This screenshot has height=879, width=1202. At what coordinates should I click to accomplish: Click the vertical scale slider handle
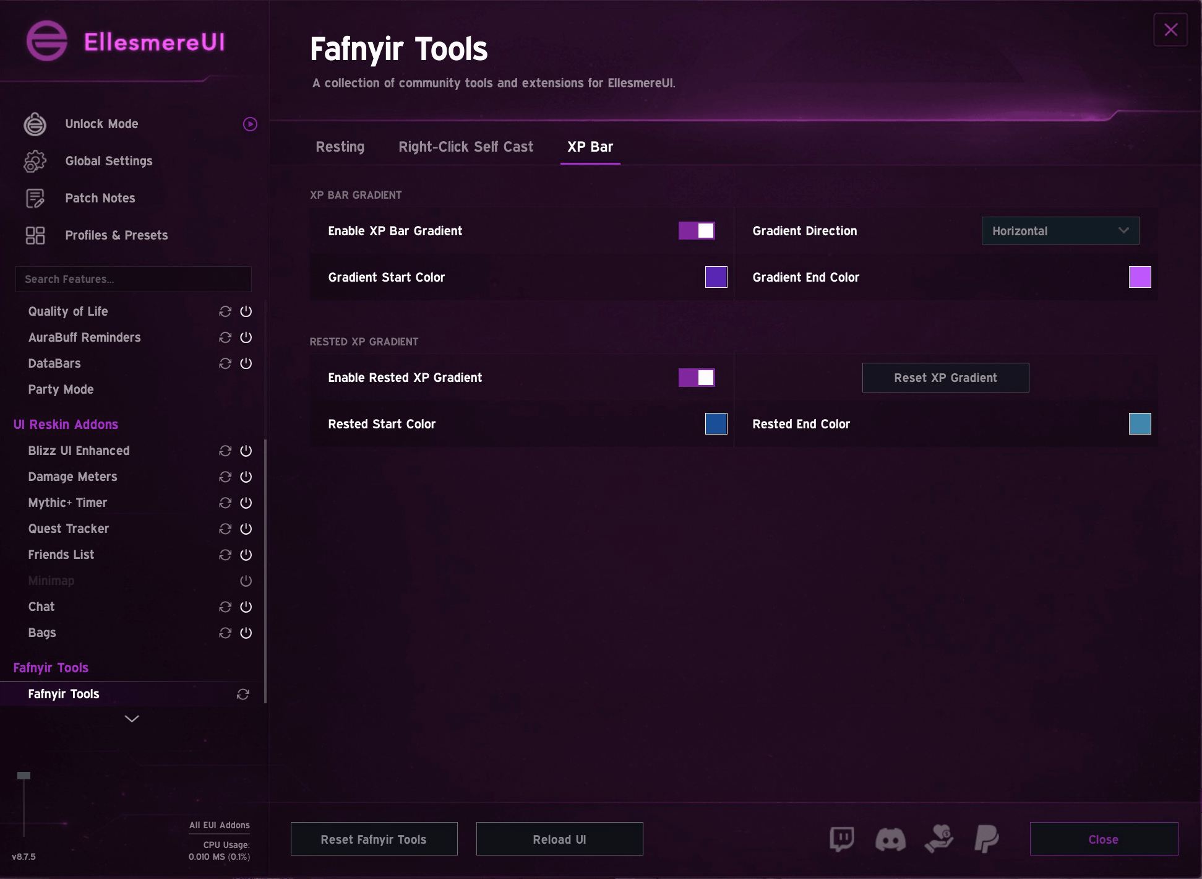(x=24, y=776)
